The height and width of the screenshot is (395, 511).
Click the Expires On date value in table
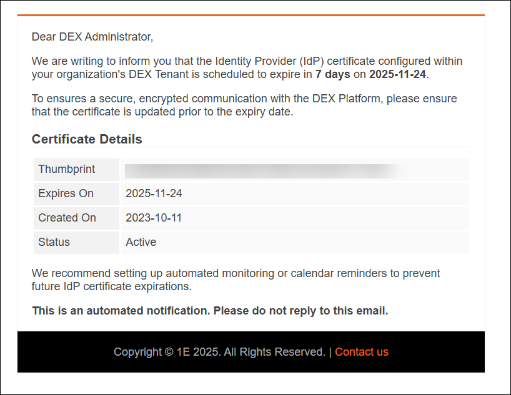(x=154, y=193)
